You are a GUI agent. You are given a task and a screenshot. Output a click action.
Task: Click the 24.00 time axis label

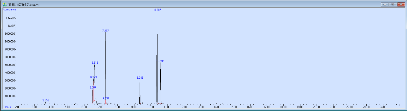point(383,107)
